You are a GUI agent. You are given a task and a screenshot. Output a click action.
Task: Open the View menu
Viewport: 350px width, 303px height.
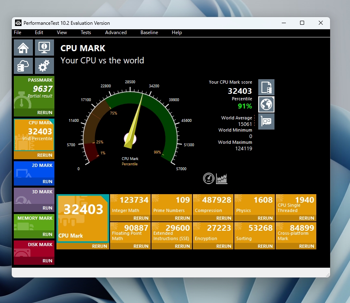point(62,32)
